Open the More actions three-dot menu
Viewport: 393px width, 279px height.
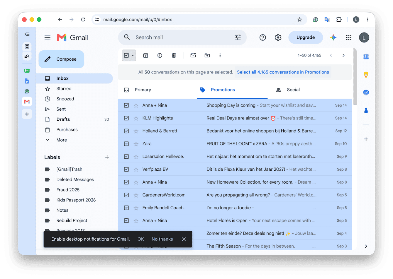coord(220,55)
